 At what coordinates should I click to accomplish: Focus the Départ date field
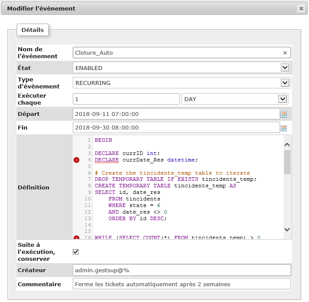click(x=176, y=114)
